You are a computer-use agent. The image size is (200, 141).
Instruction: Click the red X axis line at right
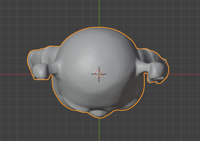184,74
